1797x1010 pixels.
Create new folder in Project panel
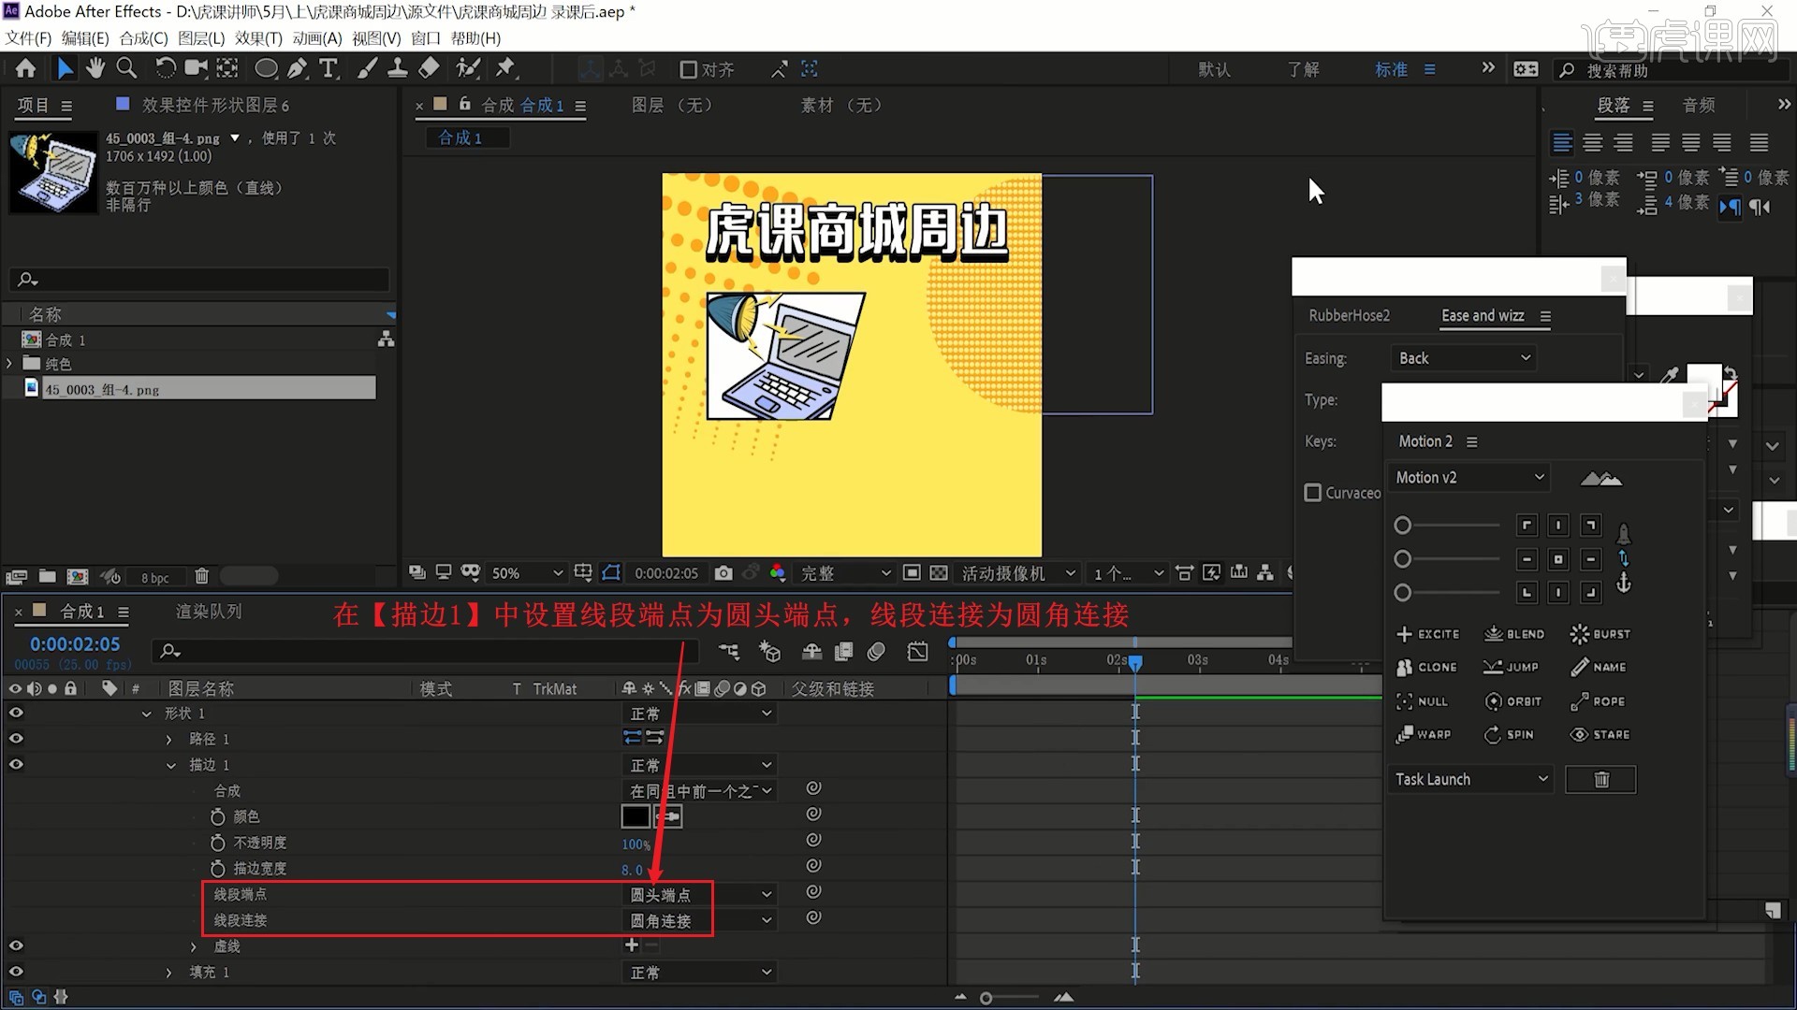pyautogui.click(x=47, y=576)
